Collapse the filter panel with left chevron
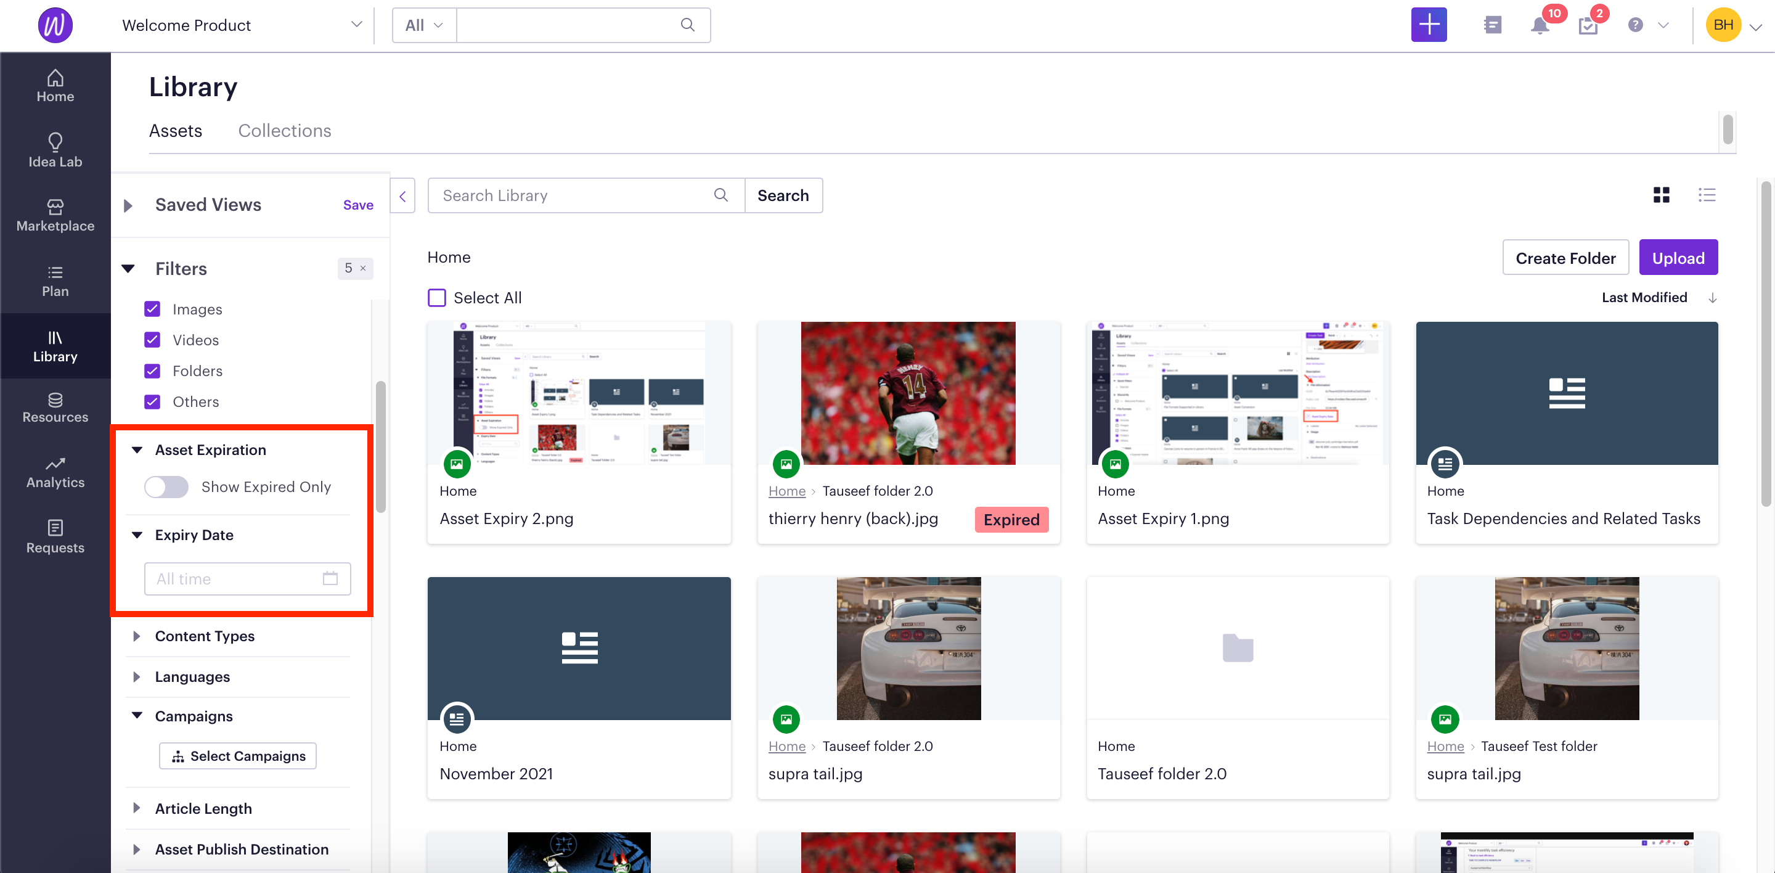Screen dimensions: 1775x873 click(402, 195)
